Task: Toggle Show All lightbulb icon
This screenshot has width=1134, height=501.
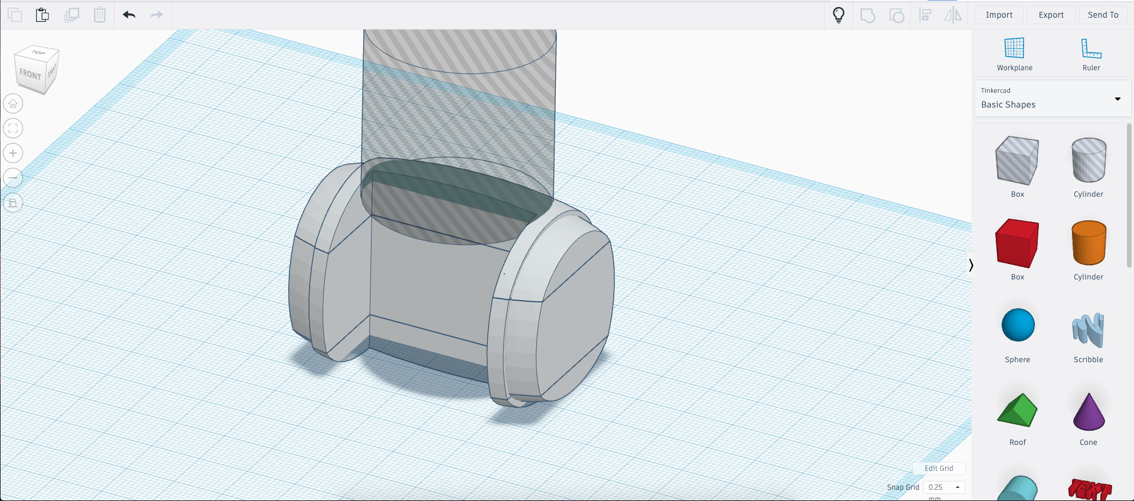Action: [838, 15]
